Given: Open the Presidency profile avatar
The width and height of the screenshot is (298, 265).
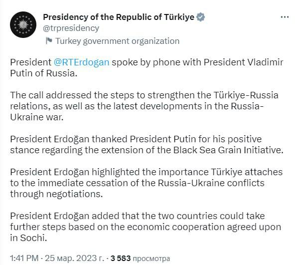Looking at the screenshot, I should click(23, 24).
